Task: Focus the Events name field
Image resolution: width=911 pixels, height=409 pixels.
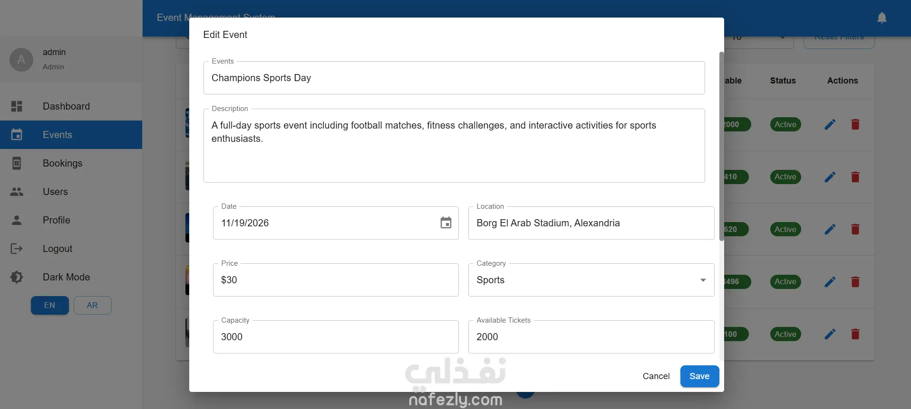Action: (454, 78)
